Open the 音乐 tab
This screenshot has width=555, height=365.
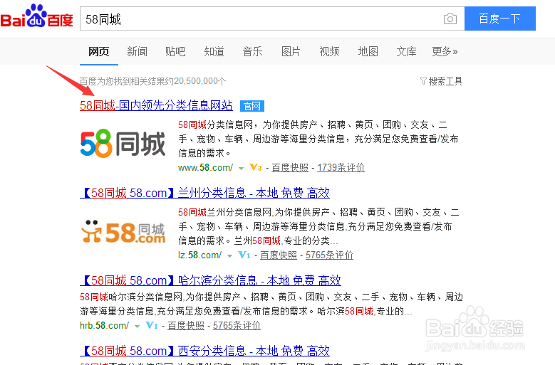(x=252, y=52)
